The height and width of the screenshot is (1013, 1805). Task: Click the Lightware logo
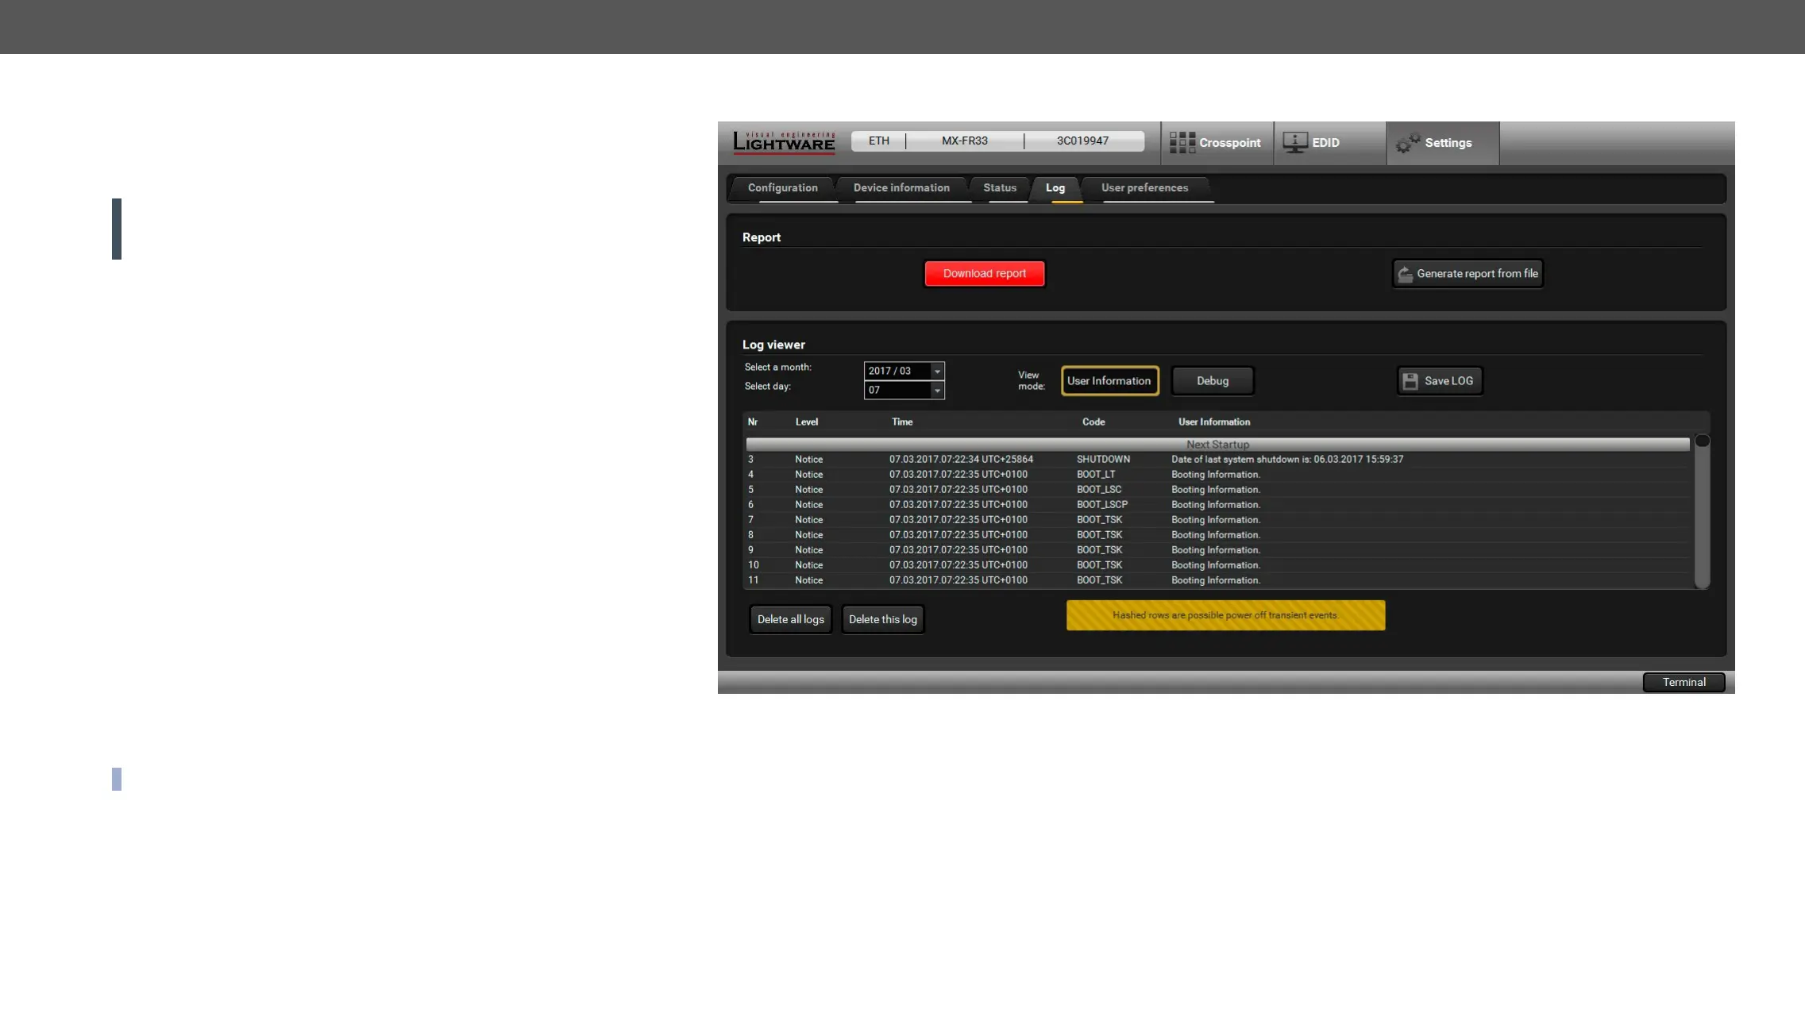pos(783,142)
